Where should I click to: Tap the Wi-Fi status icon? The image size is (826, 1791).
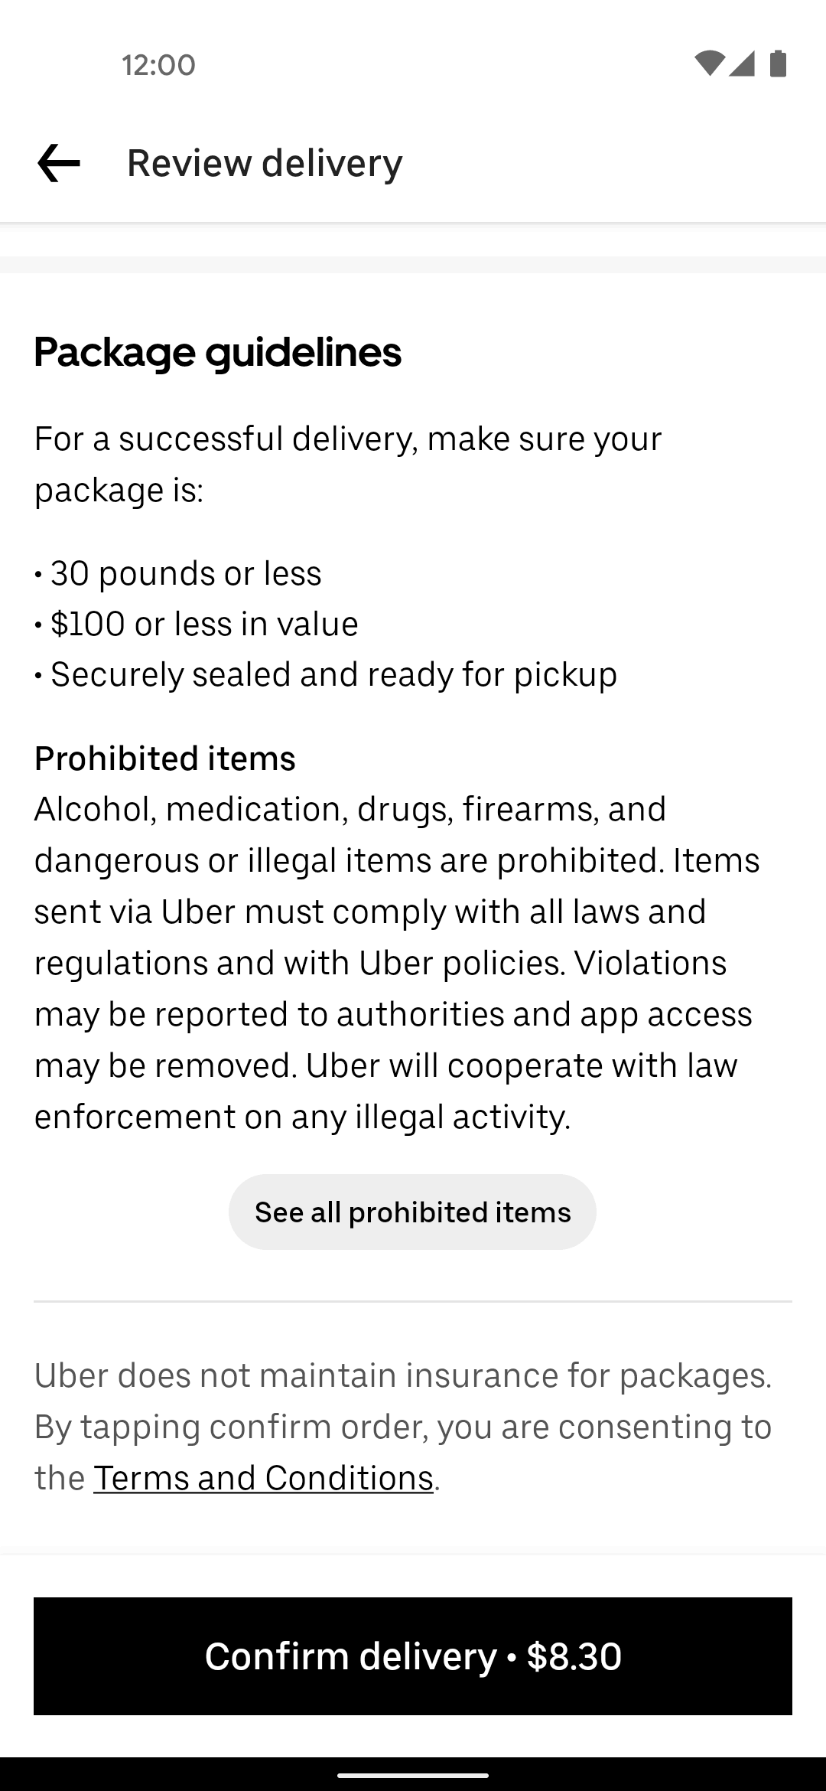709,64
